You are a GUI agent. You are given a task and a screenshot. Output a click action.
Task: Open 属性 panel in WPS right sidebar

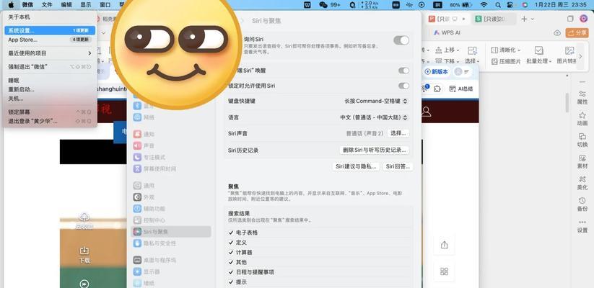click(582, 97)
